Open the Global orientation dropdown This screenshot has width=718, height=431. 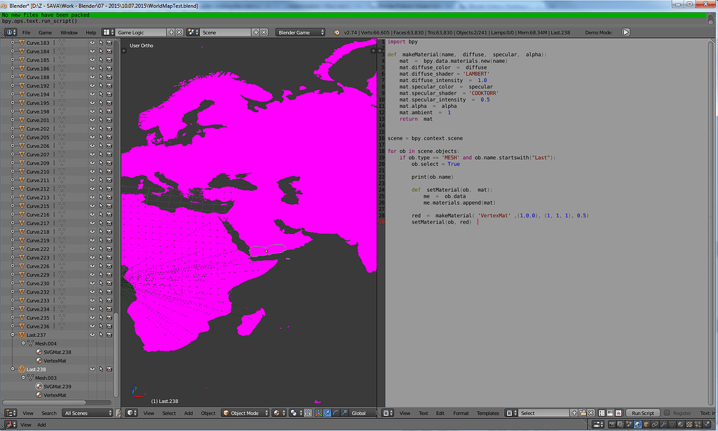363,413
